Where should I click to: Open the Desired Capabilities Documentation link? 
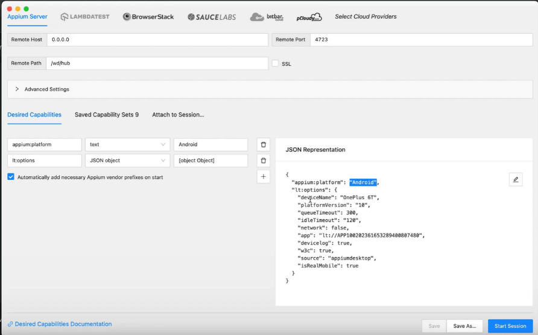pos(63,324)
